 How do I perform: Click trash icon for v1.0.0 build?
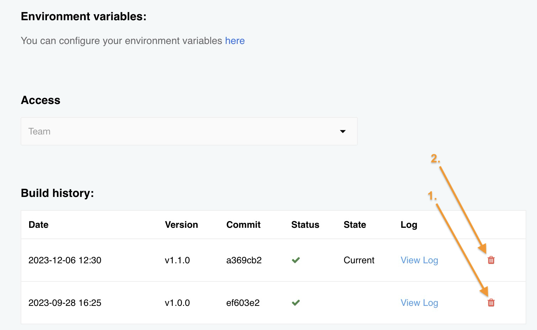pos(491,303)
